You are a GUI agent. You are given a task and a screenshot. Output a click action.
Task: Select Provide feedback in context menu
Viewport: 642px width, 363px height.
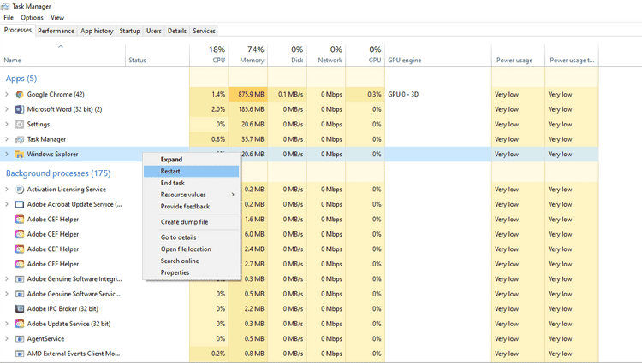[191, 207]
